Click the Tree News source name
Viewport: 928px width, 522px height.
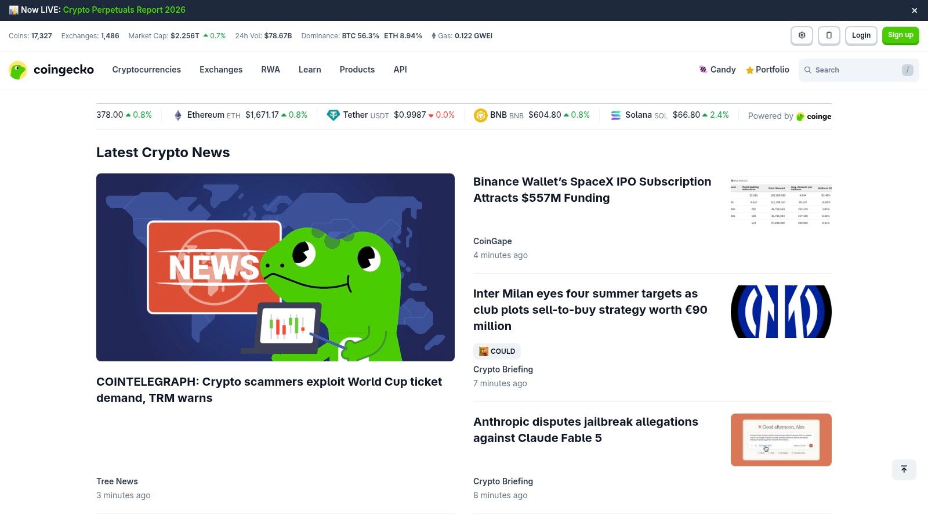tap(117, 481)
